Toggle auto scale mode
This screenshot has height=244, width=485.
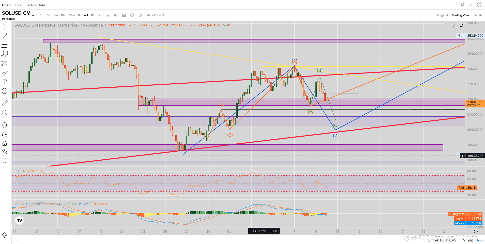(x=480, y=240)
